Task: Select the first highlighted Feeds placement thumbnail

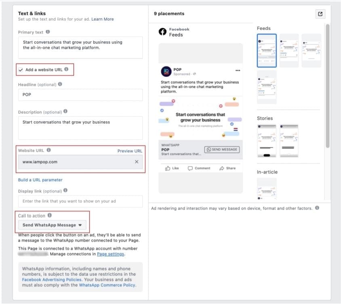Action: tap(267, 50)
